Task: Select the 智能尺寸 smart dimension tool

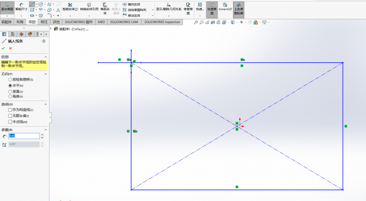Action: (x=21, y=7)
